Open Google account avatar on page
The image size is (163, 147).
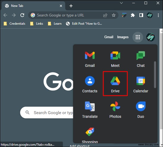[151, 37]
